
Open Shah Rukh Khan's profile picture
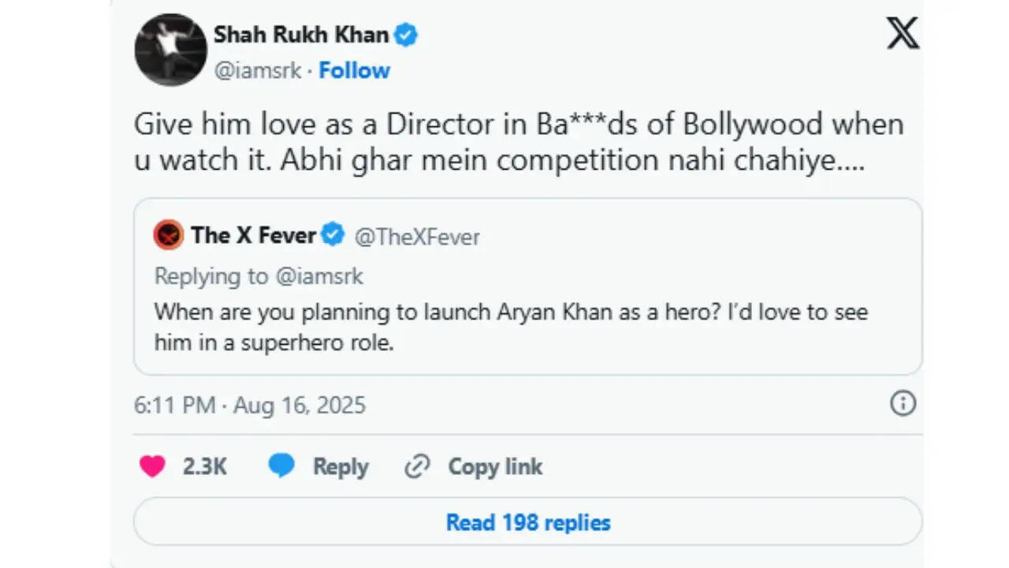coord(171,50)
